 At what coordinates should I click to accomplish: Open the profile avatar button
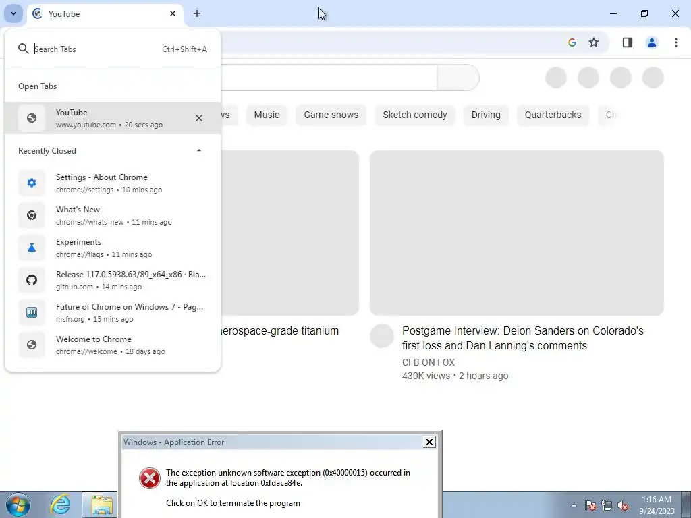tap(651, 42)
